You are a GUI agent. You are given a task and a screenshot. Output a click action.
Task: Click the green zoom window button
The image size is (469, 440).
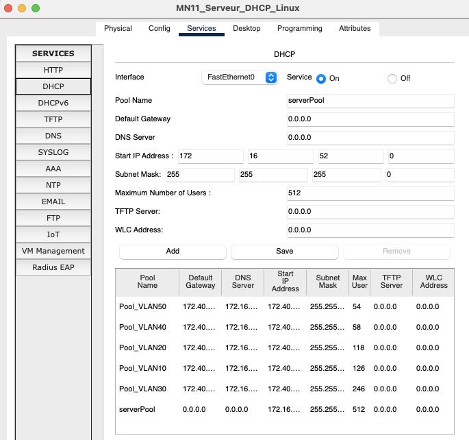pyautogui.click(x=36, y=8)
